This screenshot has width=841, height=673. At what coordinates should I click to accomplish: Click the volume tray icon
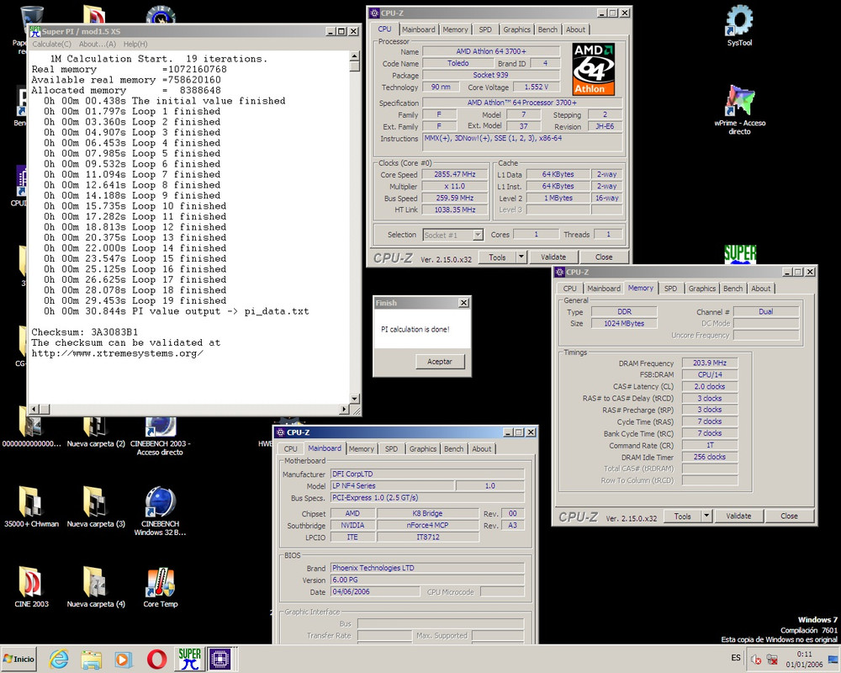click(756, 660)
